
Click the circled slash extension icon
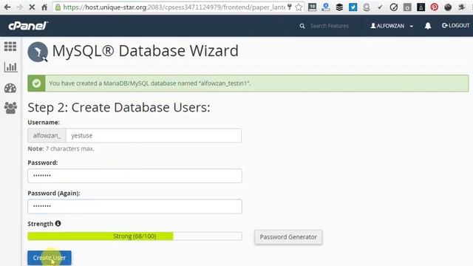[393, 7]
